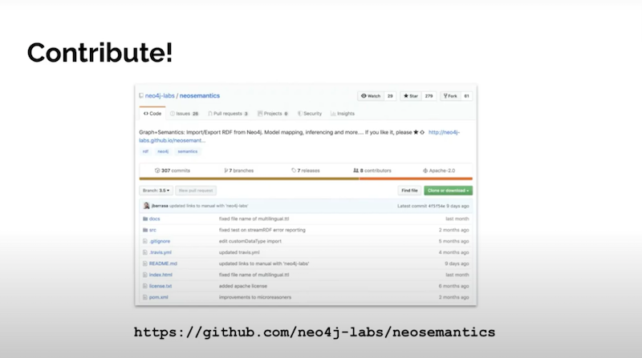This screenshot has width=642, height=358.
Task: Open the license.txt file
Action: click(x=160, y=286)
